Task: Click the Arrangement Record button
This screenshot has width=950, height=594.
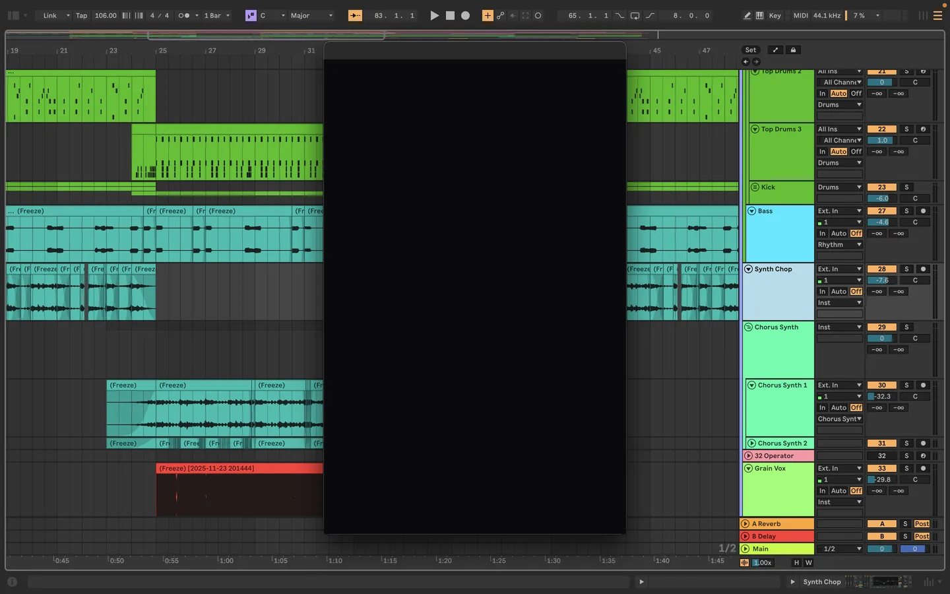Action: point(466,15)
